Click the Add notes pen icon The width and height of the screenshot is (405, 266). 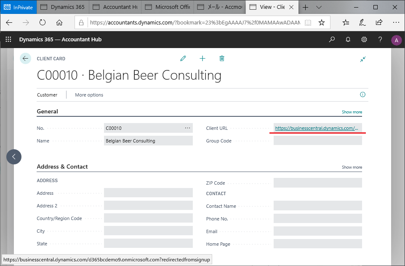coord(362,22)
